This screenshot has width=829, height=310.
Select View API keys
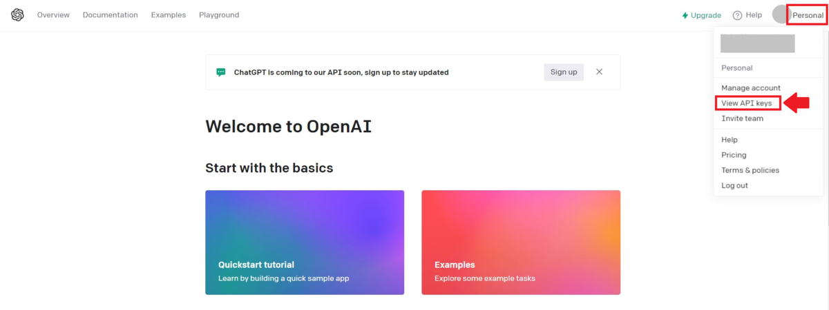(x=747, y=103)
